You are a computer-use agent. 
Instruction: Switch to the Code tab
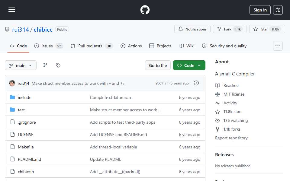pyautogui.click(x=18, y=46)
